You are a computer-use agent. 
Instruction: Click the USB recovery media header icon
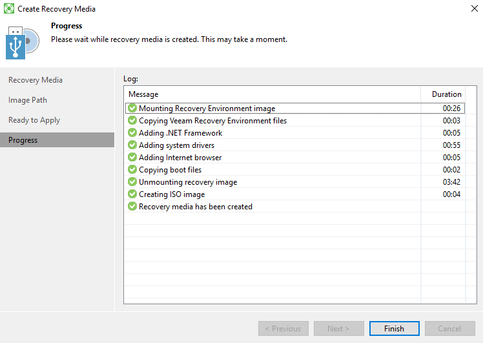click(x=23, y=42)
